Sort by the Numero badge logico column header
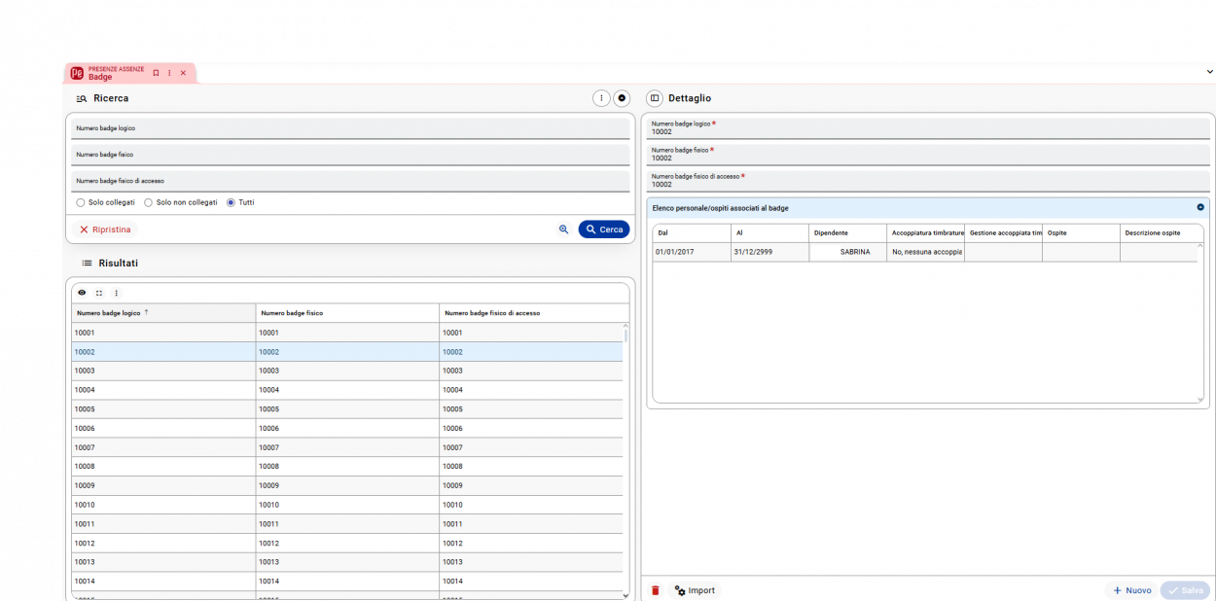The height and width of the screenshot is (601, 1216). point(163,313)
